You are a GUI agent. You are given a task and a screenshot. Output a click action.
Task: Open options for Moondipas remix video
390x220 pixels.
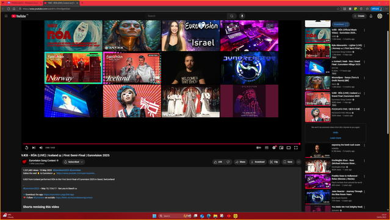[x=364, y=78]
